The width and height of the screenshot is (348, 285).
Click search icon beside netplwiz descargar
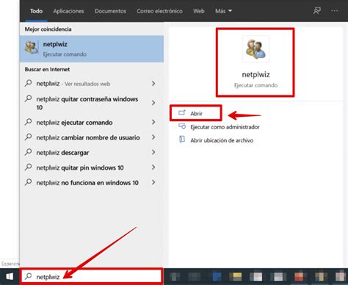pos(29,152)
